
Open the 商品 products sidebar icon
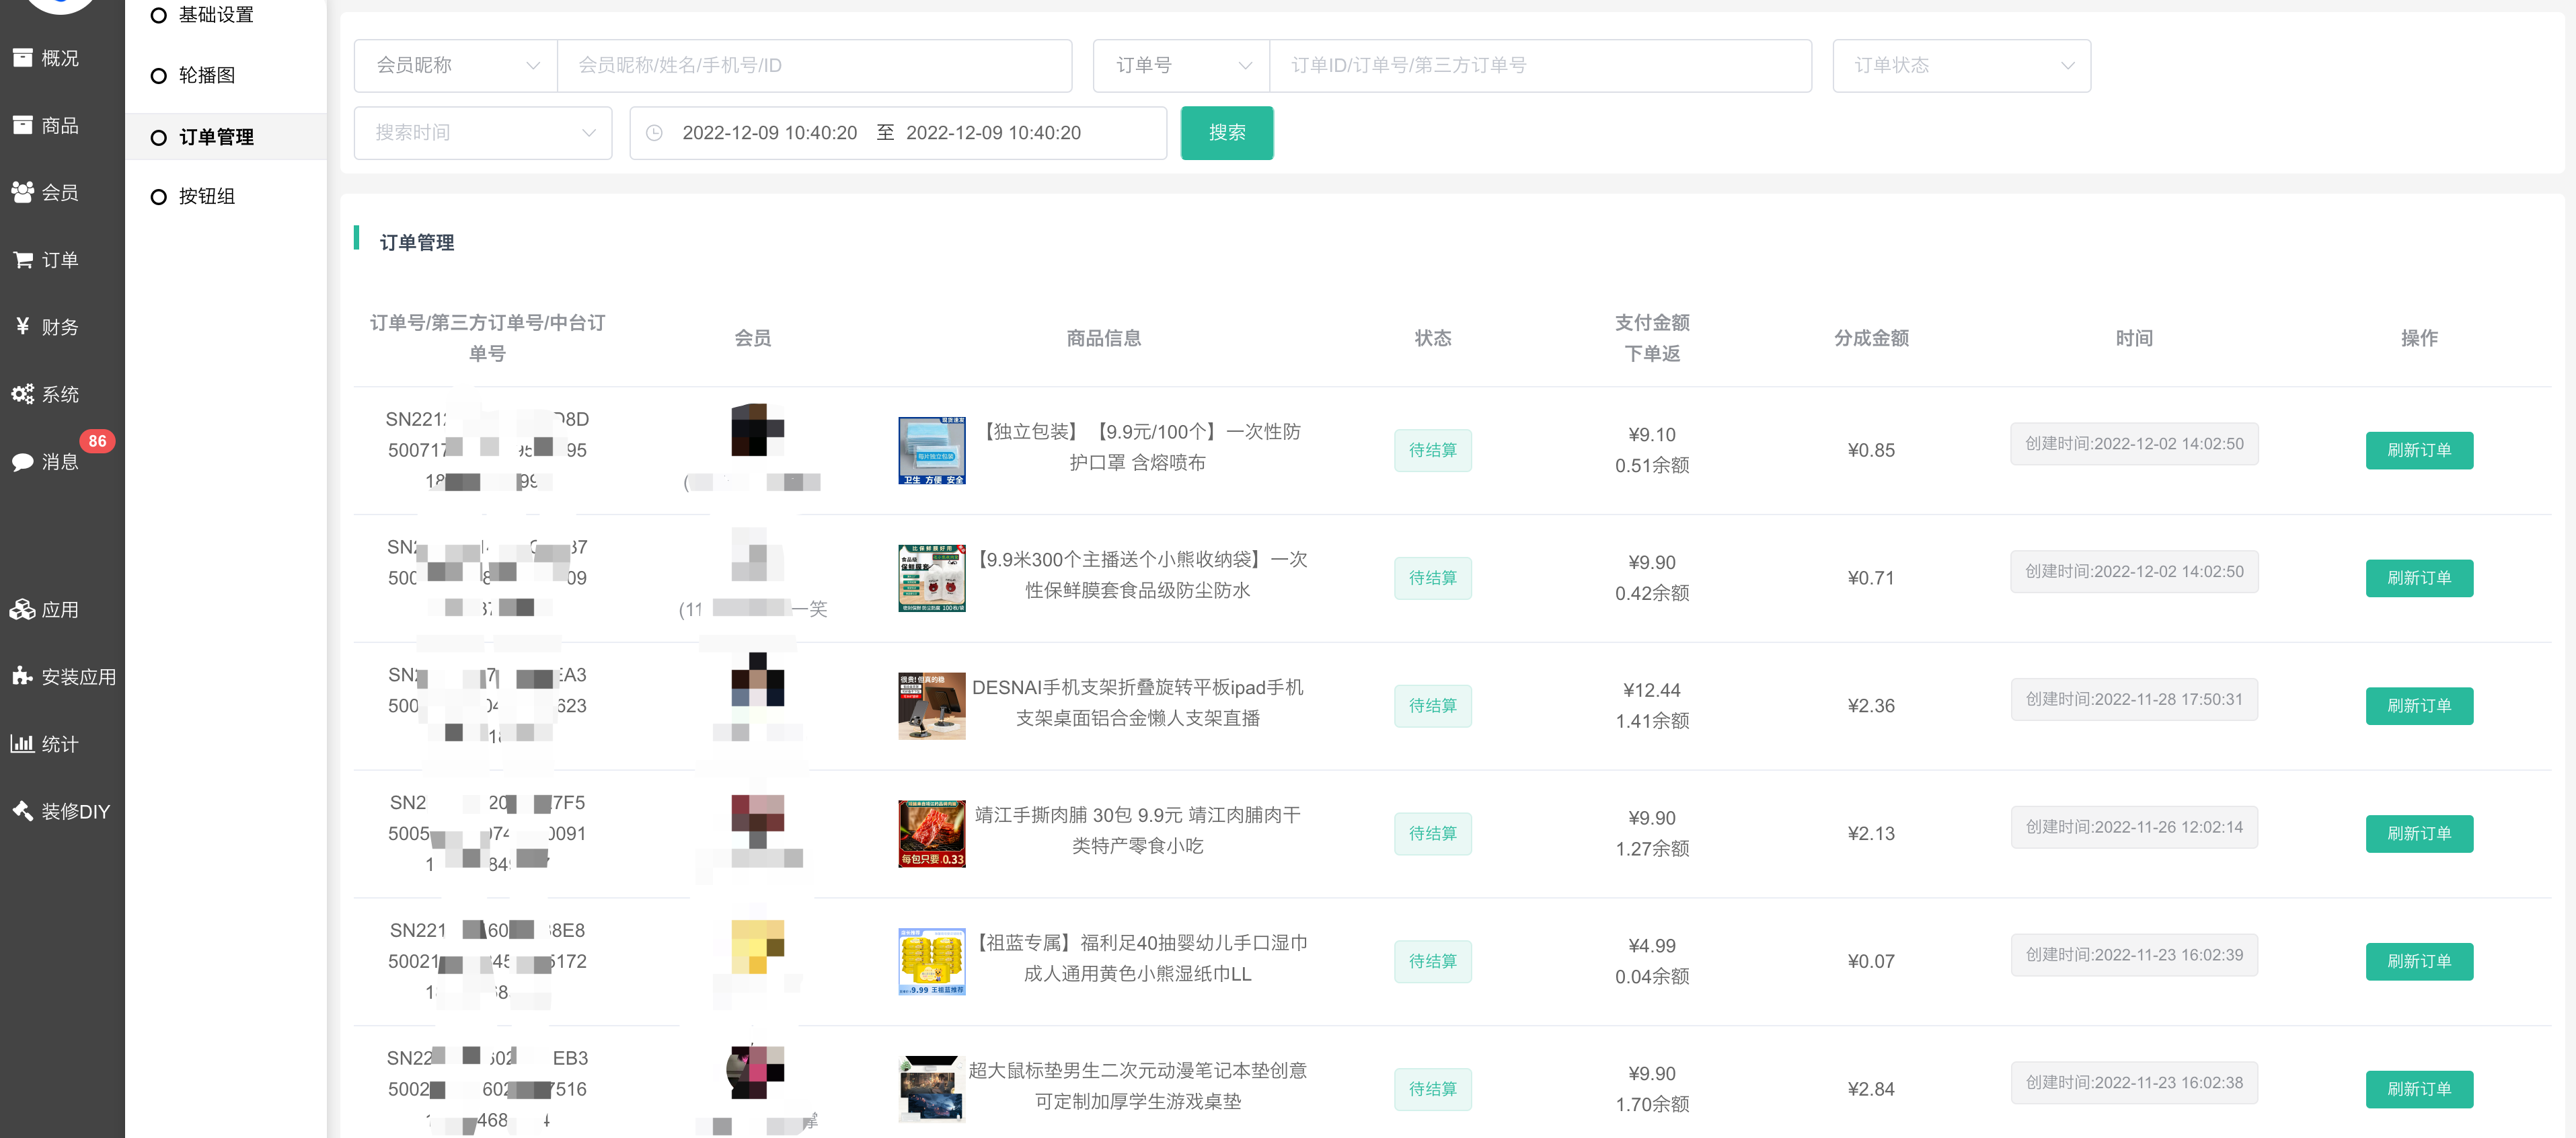coord(22,125)
